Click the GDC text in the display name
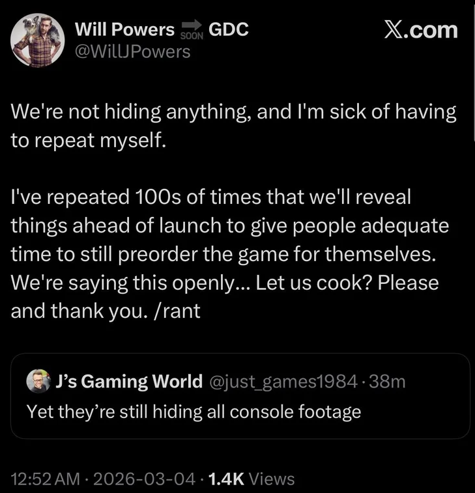Screen dimensions: 475x493 coord(228,29)
